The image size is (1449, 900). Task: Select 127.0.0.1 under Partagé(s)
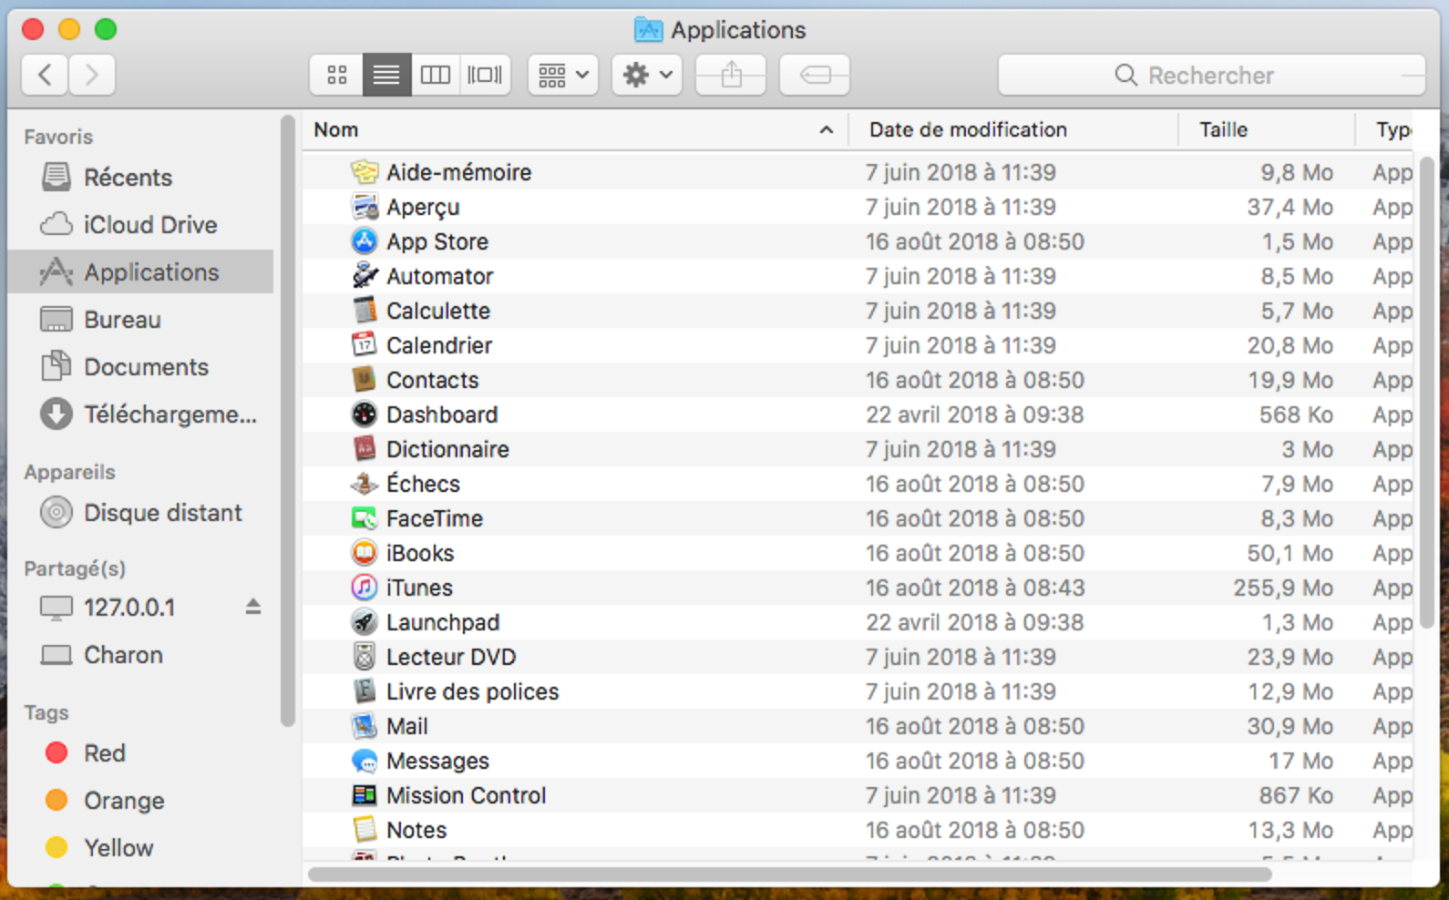[129, 608]
